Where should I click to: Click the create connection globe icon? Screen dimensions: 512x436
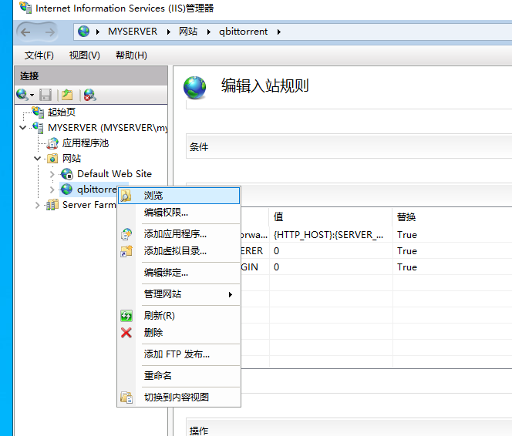(23, 95)
